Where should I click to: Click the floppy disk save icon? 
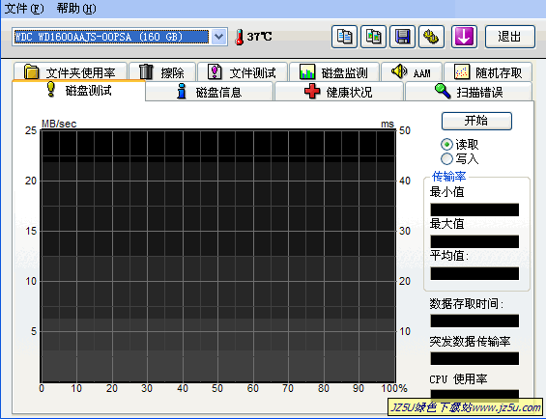(402, 37)
